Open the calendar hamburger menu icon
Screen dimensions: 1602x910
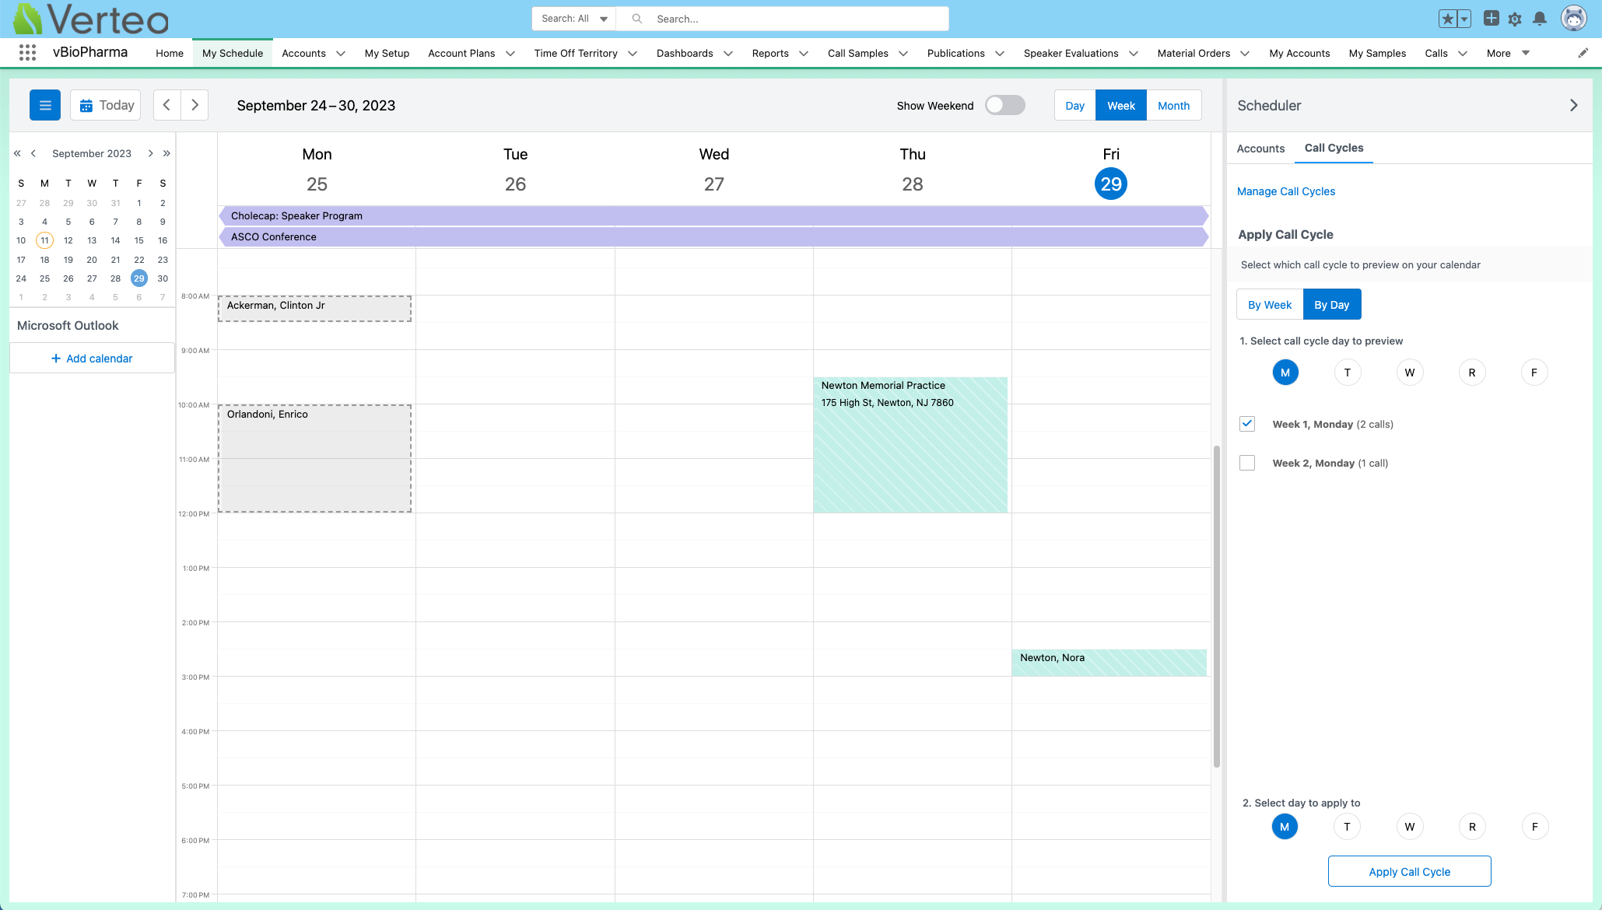(44, 104)
